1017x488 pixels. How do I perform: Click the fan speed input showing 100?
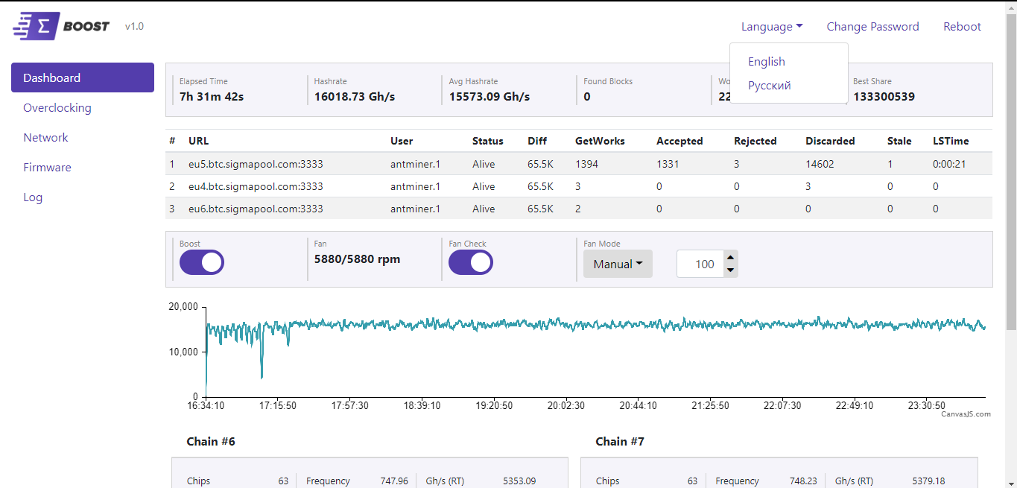coord(700,264)
